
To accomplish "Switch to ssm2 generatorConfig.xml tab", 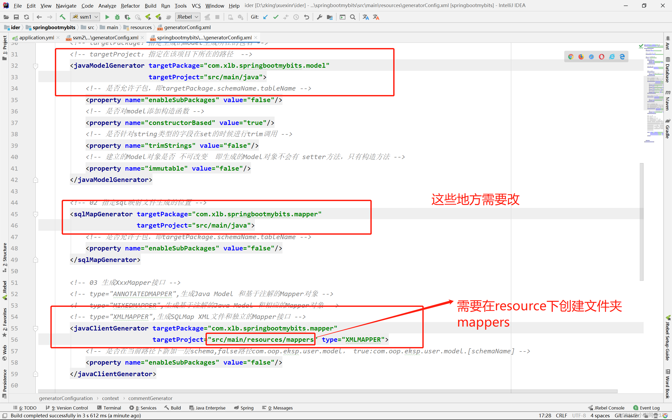I will pos(105,38).
